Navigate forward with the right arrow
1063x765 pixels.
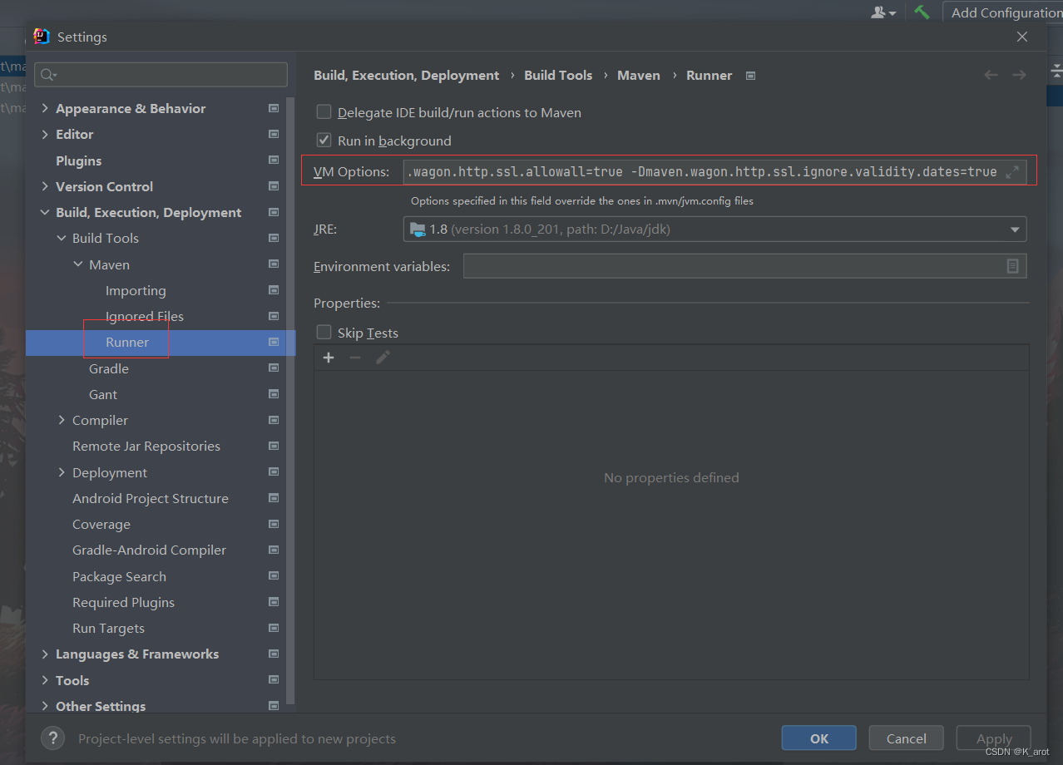click(x=1019, y=75)
